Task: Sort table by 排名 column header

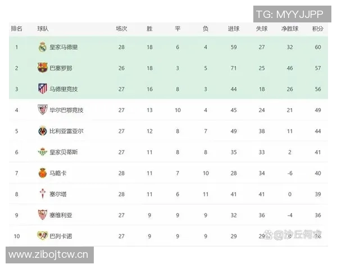Action: point(17,29)
